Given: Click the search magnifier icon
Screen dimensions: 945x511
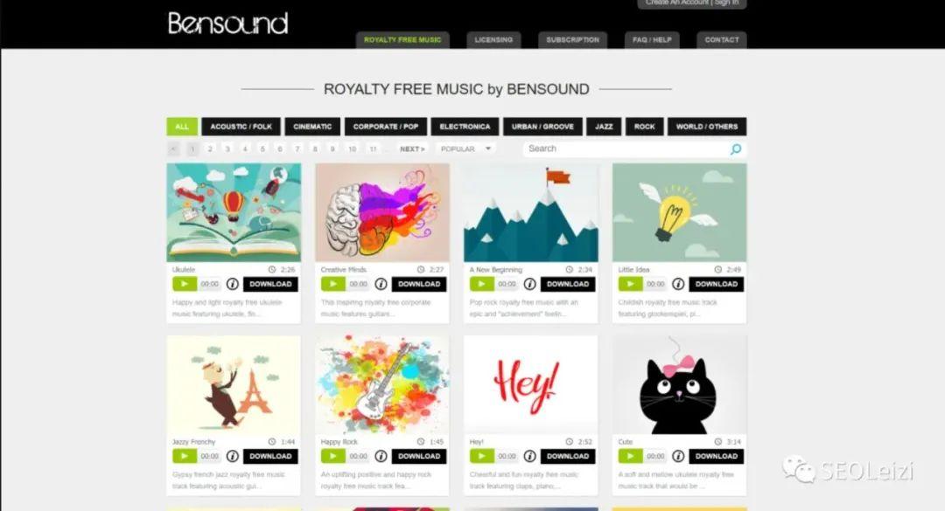Looking at the screenshot, I should click(x=735, y=149).
